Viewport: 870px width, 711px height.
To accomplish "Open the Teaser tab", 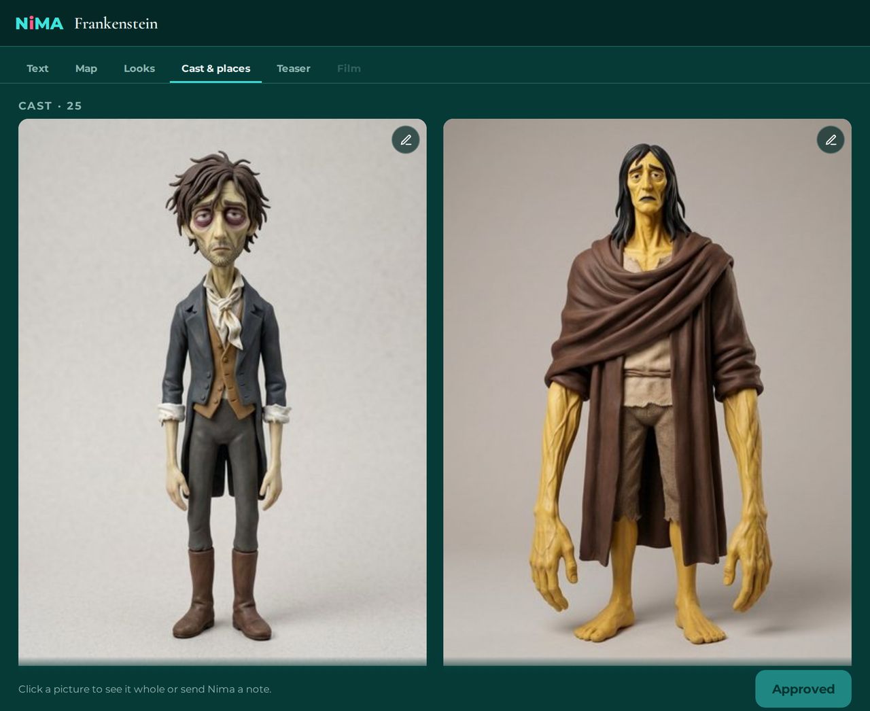I will coord(294,69).
